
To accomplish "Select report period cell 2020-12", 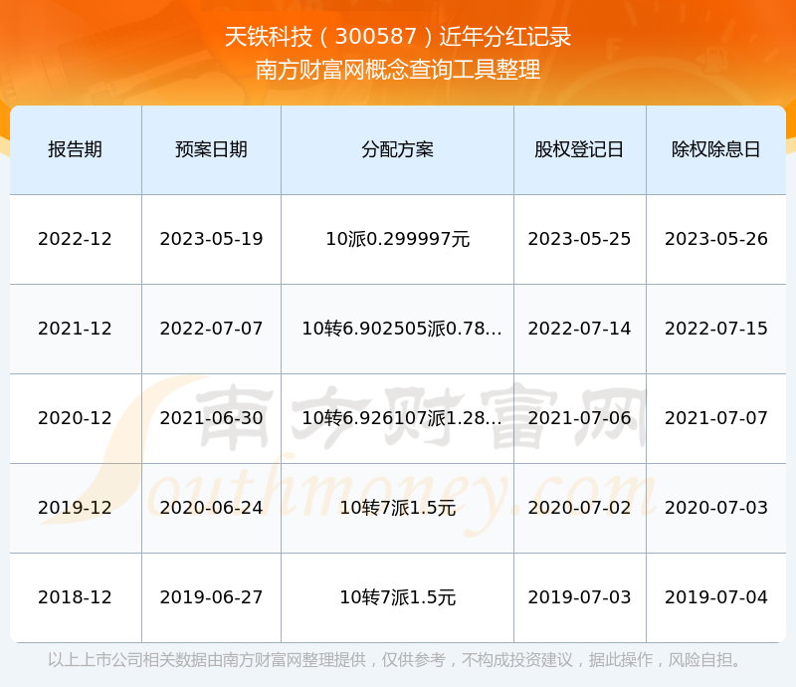I will (76, 418).
